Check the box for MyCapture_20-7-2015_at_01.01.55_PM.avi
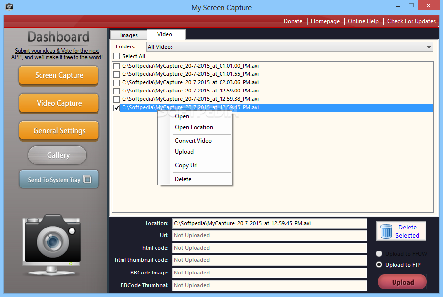The width and height of the screenshot is (443, 297). [x=117, y=74]
